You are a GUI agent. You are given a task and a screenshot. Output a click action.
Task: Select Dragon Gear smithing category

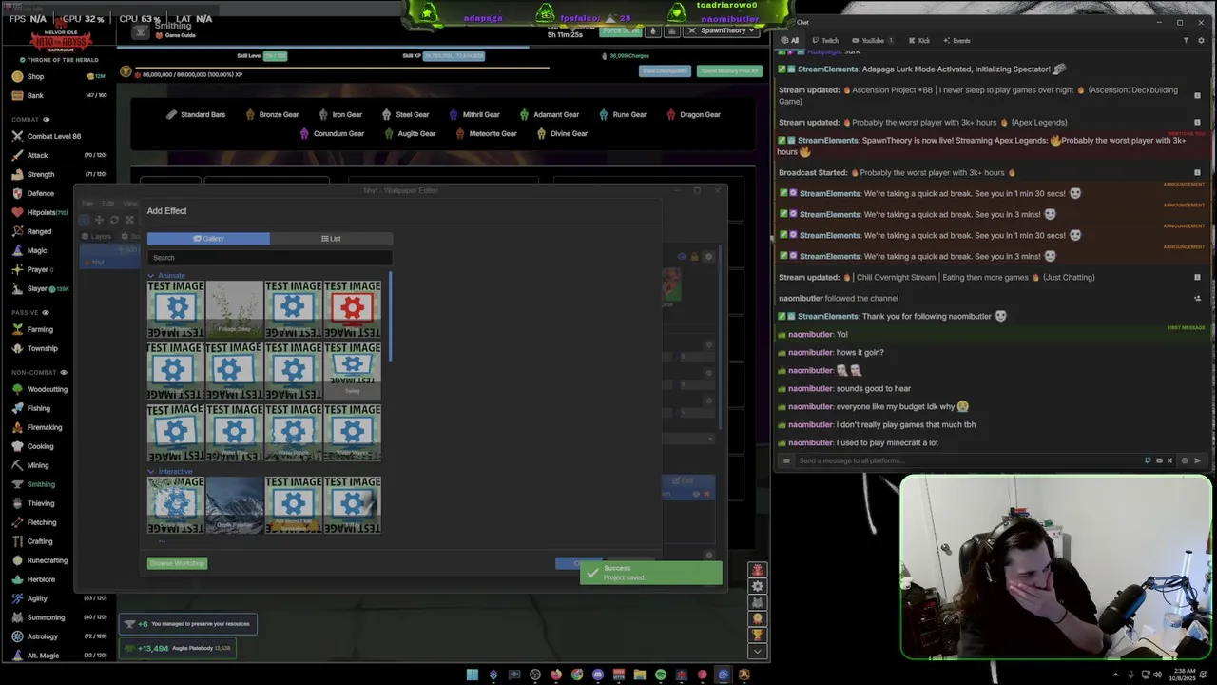coord(693,114)
